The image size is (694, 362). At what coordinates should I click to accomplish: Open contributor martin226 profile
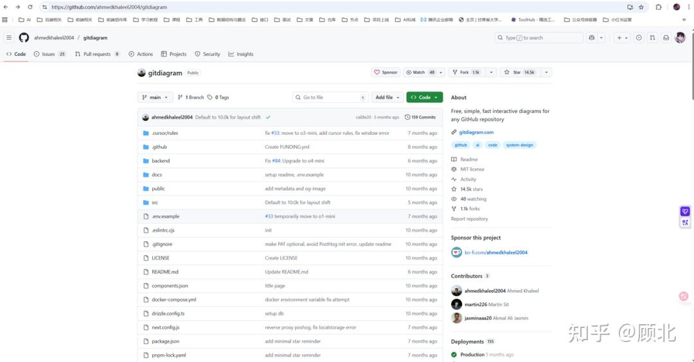pos(476,304)
